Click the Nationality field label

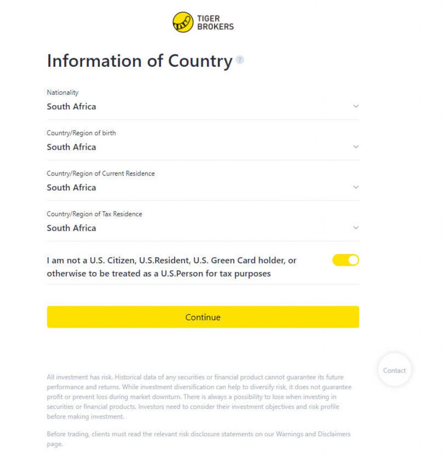63,92
